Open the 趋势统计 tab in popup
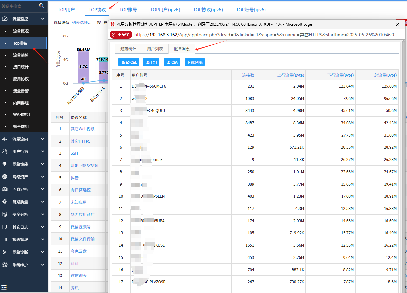 tap(128, 49)
